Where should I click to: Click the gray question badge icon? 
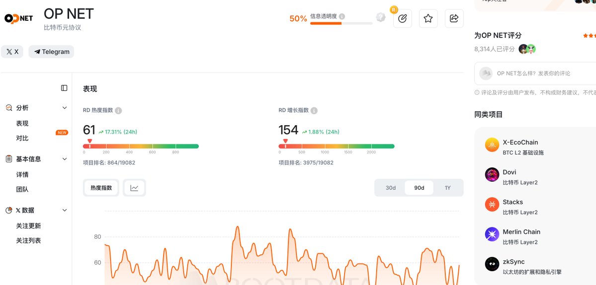tap(380, 17)
